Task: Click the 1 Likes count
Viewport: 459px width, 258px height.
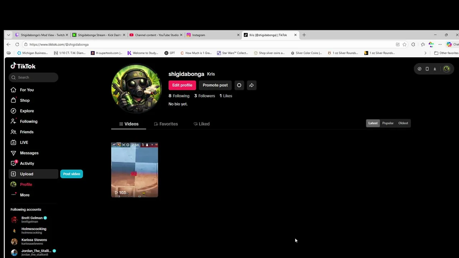Action: point(226,96)
